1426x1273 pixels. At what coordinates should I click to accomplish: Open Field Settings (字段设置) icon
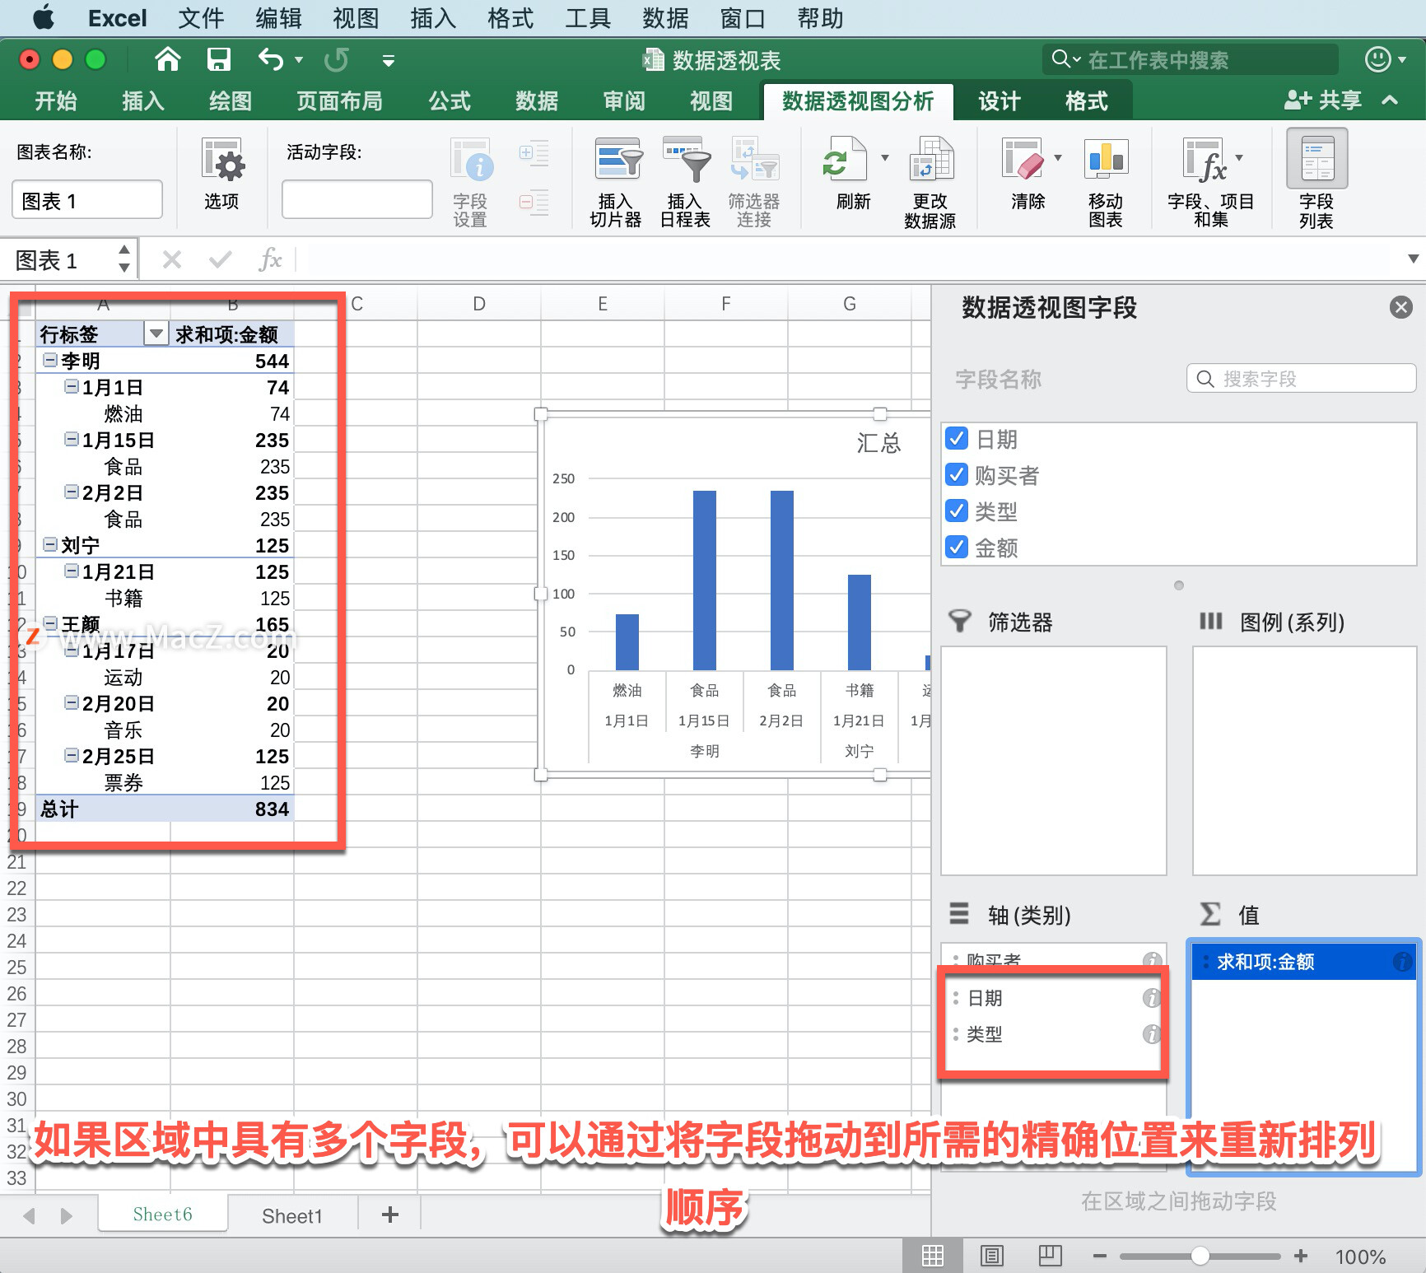pos(472,159)
